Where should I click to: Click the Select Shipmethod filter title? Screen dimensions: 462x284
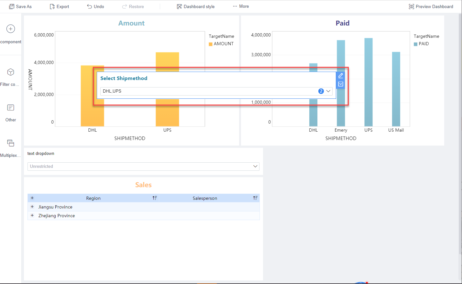pyautogui.click(x=124, y=78)
